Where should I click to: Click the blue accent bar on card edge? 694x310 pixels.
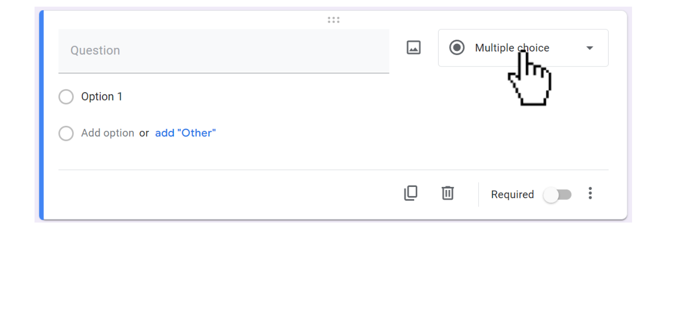41,115
